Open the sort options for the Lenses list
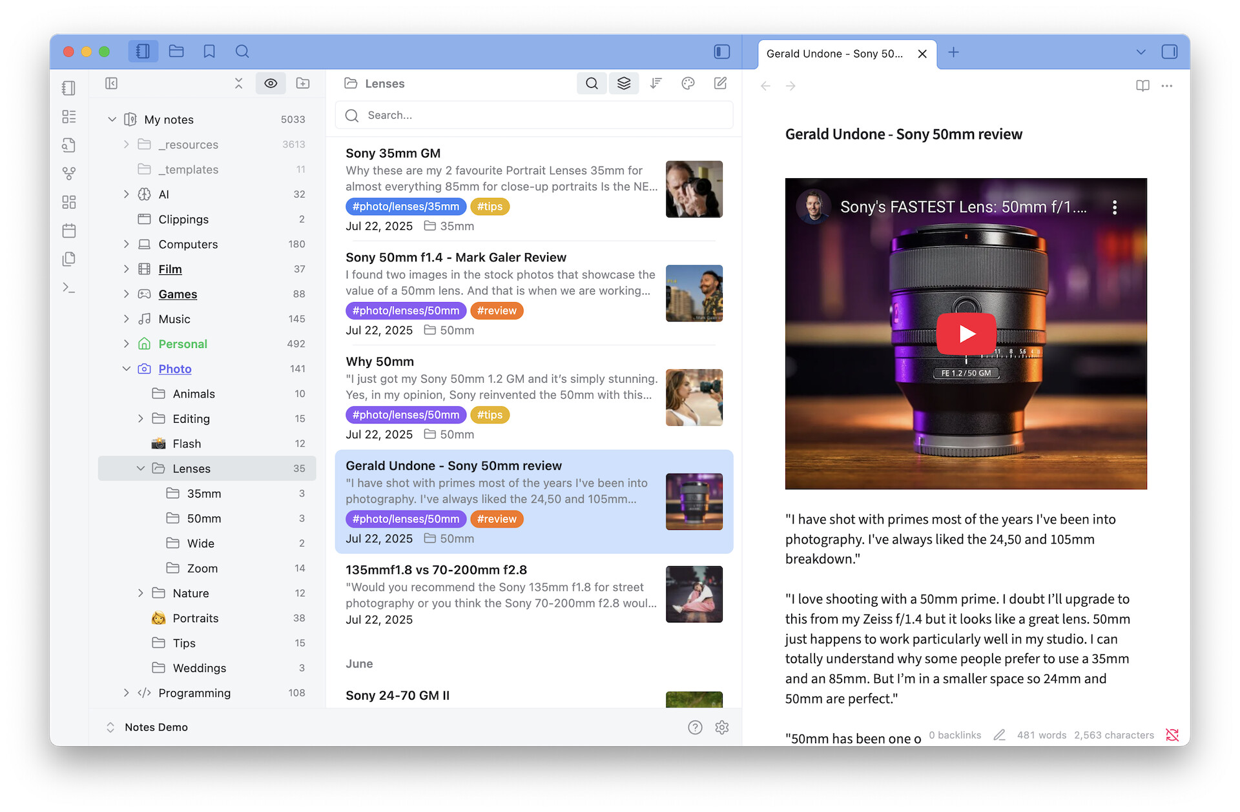This screenshot has width=1240, height=812. 656,83
